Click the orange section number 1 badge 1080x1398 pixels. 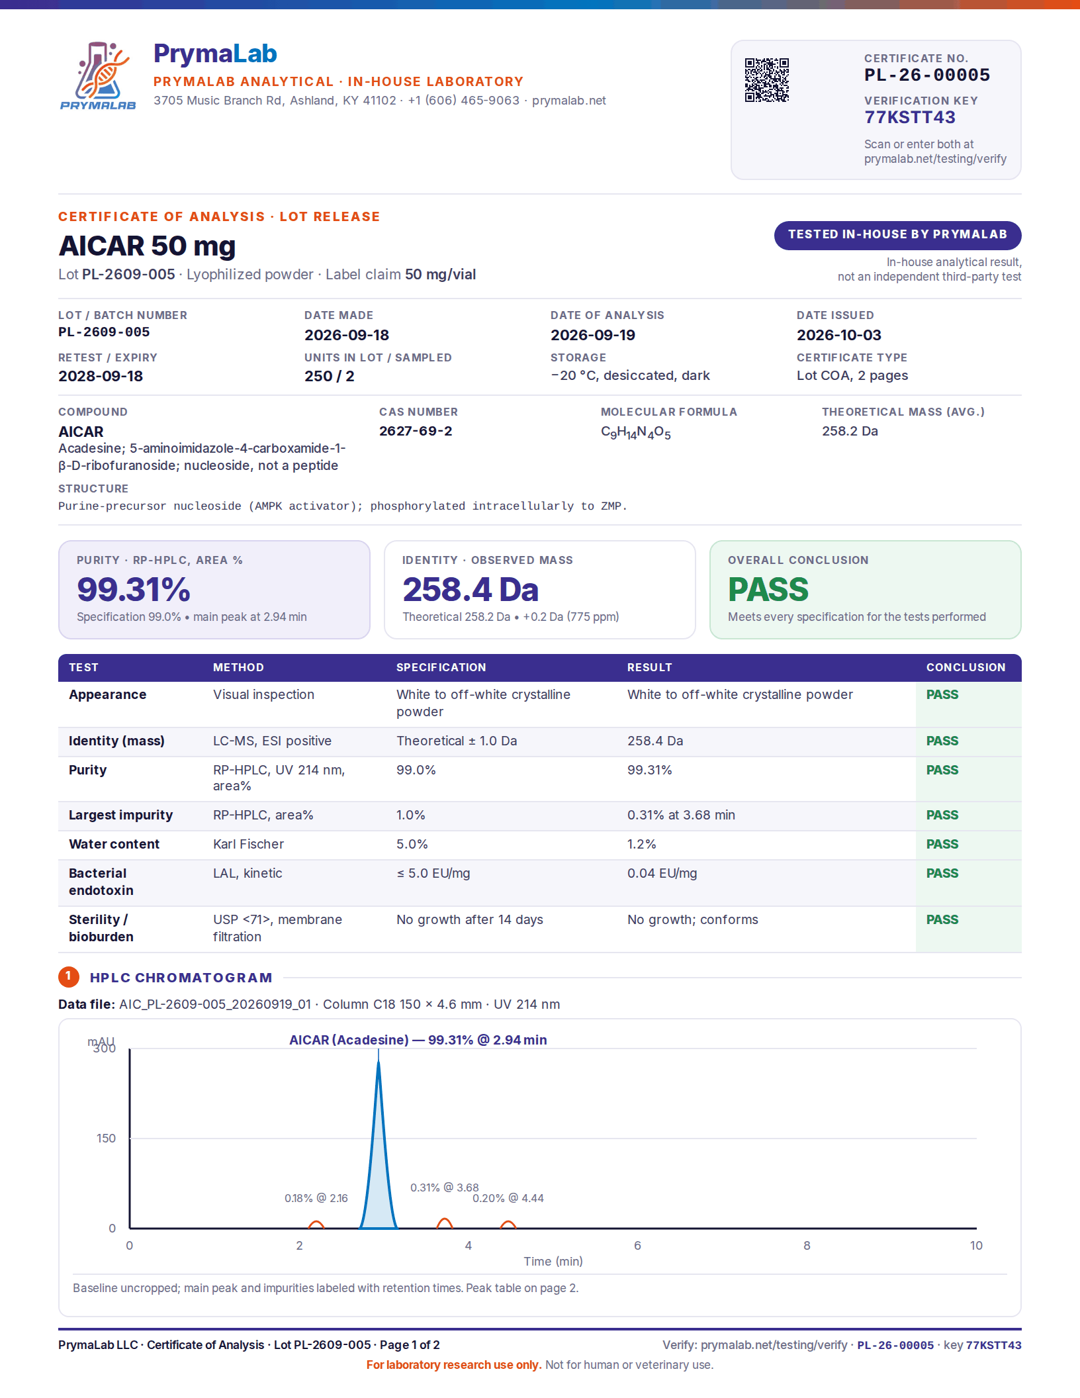(68, 977)
